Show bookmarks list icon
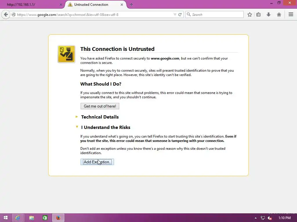The image size is (297, 222). coord(258,14)
